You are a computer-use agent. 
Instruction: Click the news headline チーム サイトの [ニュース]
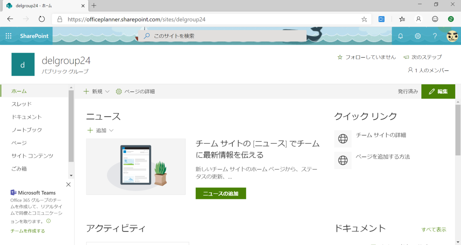(258, 149)
